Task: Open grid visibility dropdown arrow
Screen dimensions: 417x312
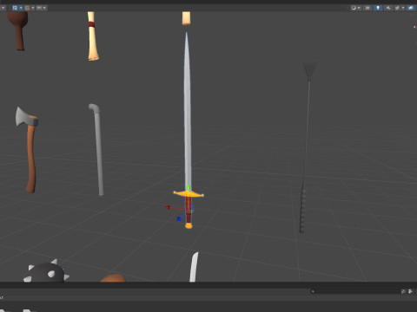Action: click(44, 8)
